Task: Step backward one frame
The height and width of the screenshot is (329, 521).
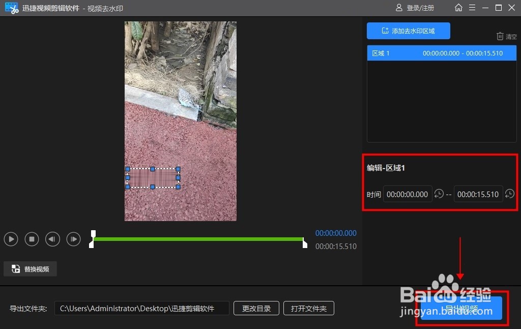Action: 52,239
